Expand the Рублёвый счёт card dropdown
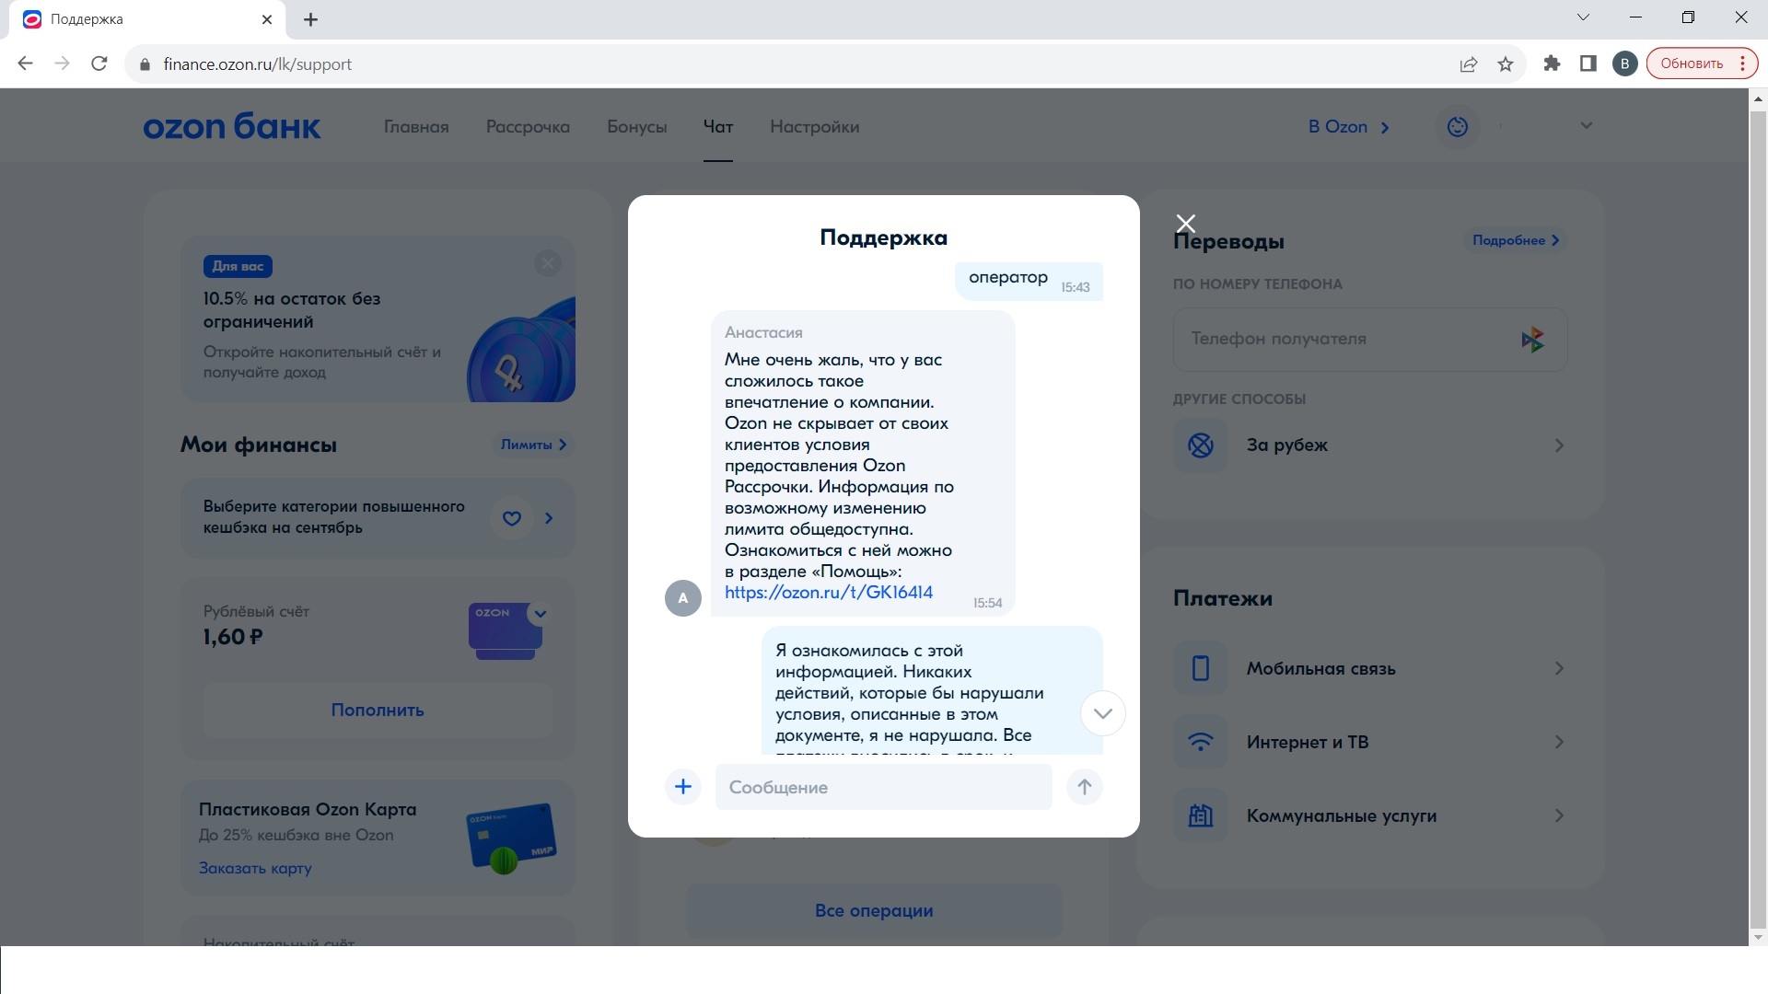Image resolution: width=1768 pixels, height=994 pixels. coord(541,614)
